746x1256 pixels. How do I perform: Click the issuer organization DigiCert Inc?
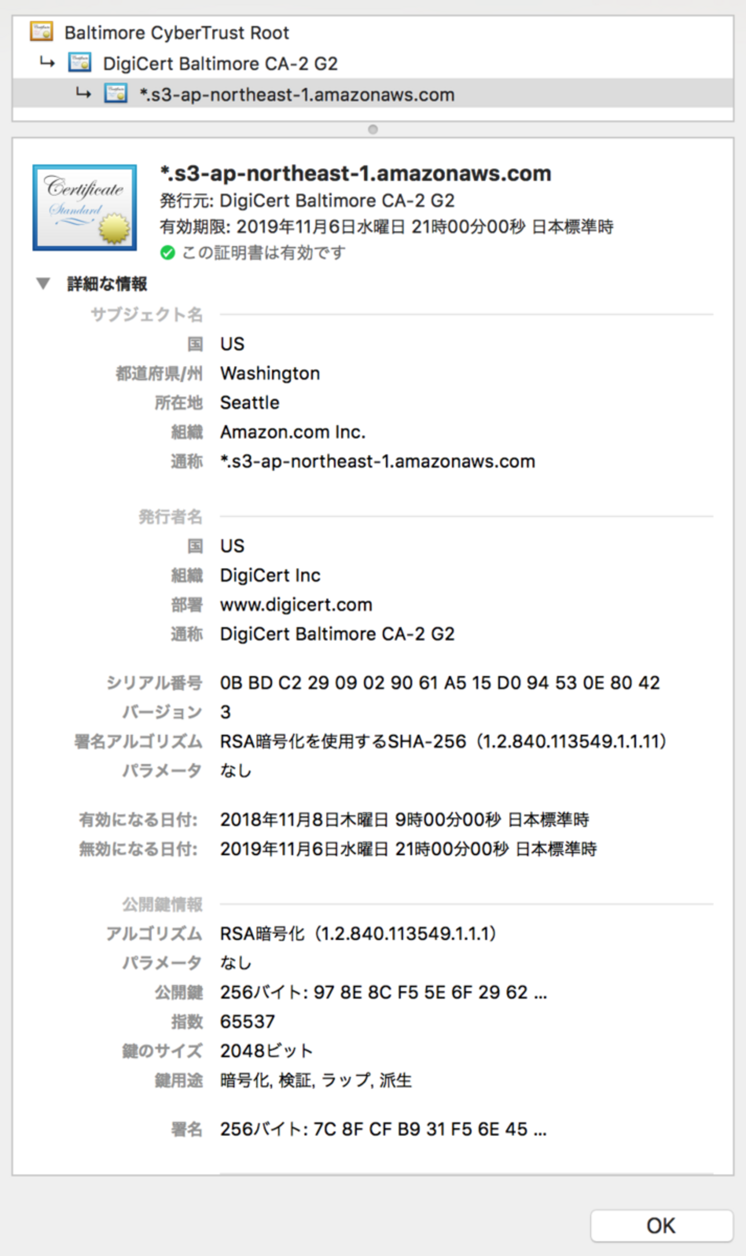[270, 575]
